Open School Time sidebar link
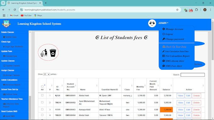214x120 pixels. click(x=10, y=94)
